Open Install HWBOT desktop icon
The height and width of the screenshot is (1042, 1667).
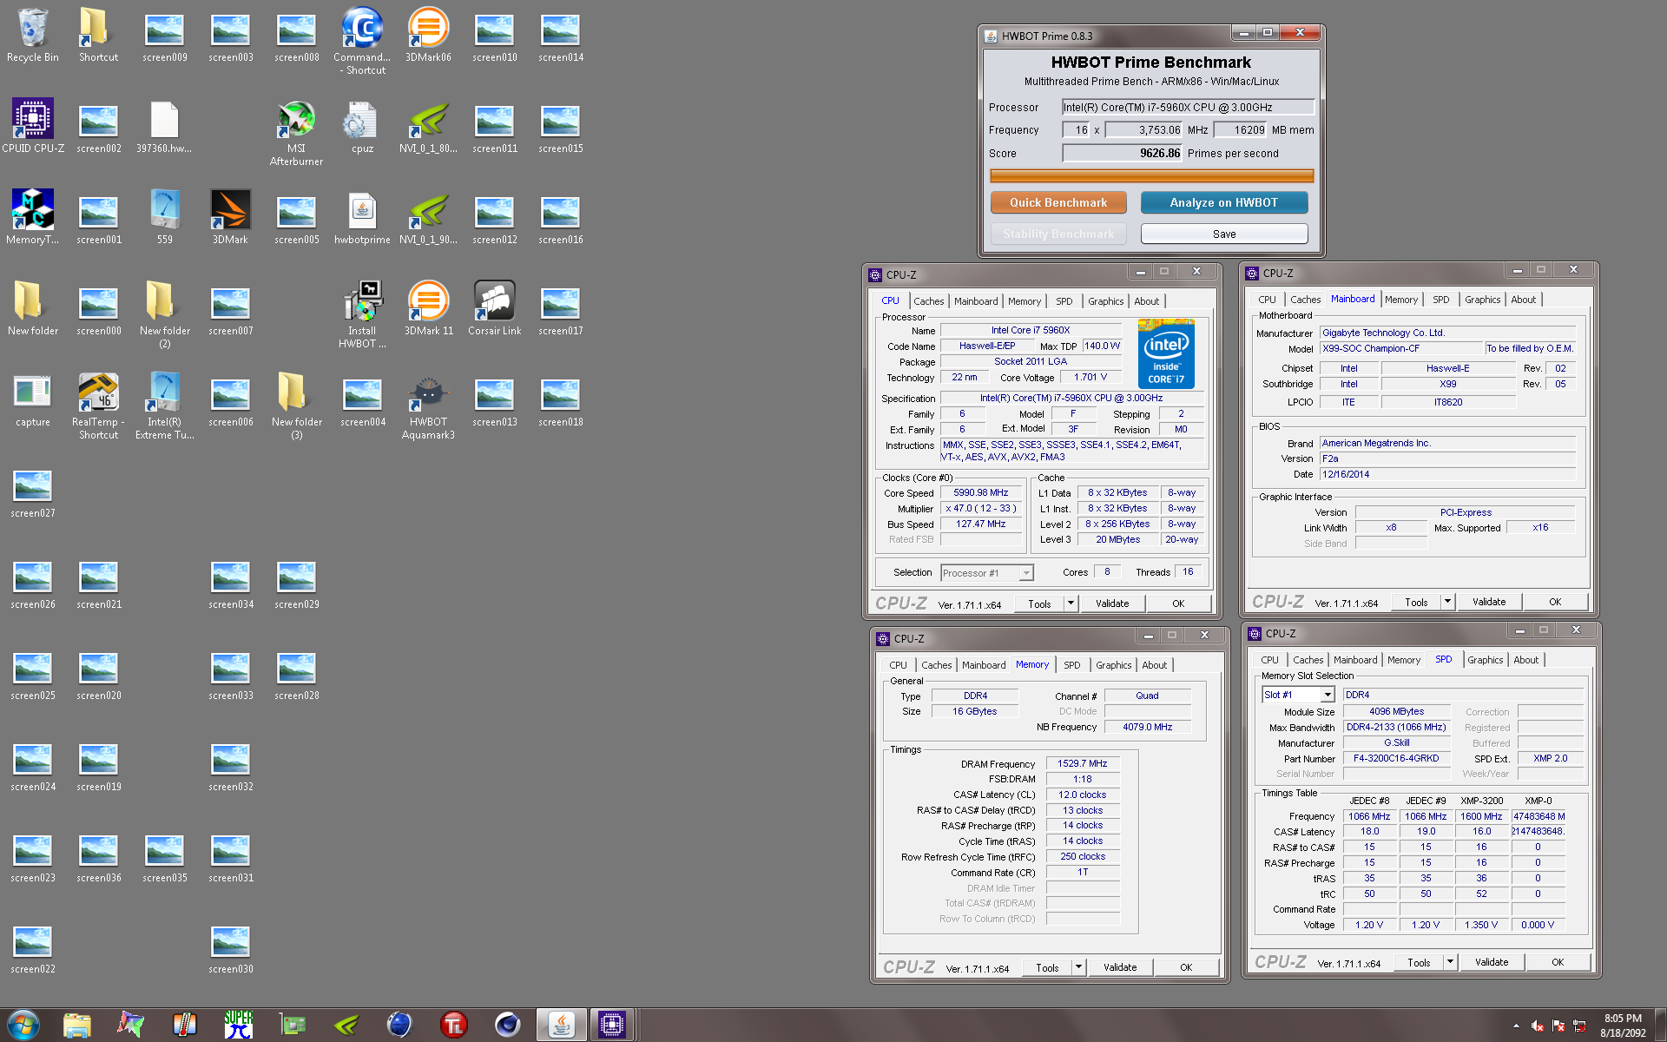click(362, 314)
